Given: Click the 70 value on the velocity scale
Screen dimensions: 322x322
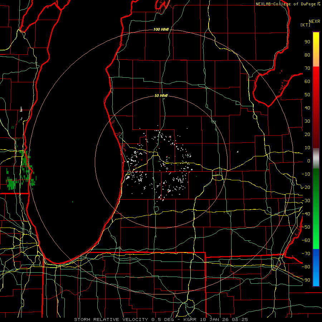Looking at the screenshot, I should [x=307, y=68].
